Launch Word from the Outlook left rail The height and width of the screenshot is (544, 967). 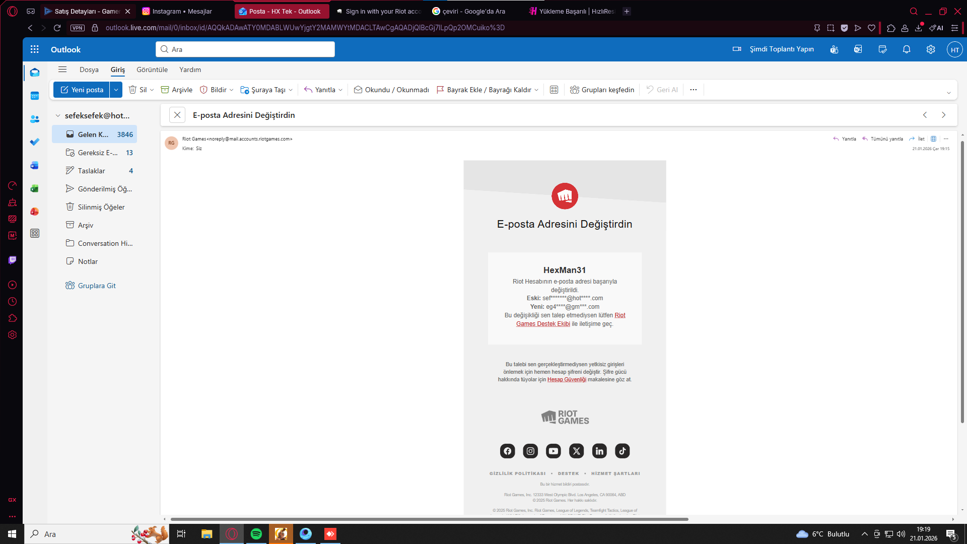click(x=35, y=165)
